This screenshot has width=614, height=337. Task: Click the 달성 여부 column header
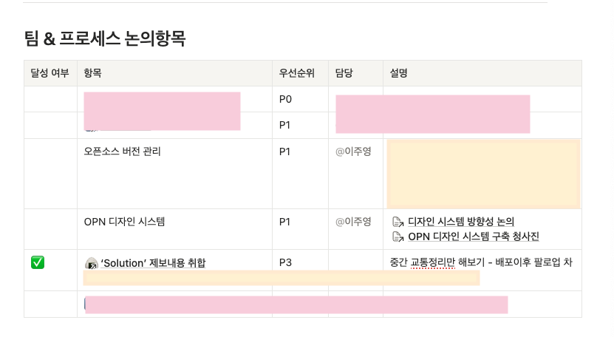[50, 73]
